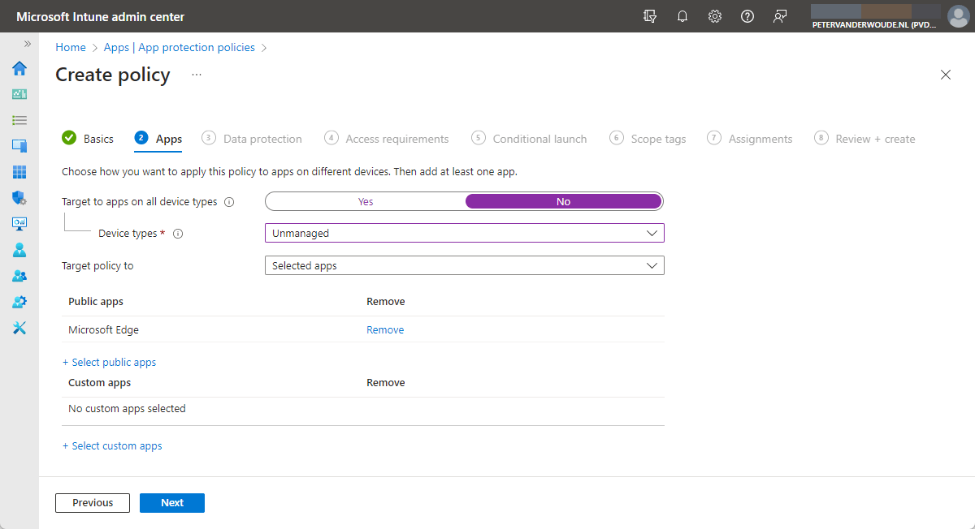
Task: Select No for targeting apps on all devices
Action: (x=563, y=201)
